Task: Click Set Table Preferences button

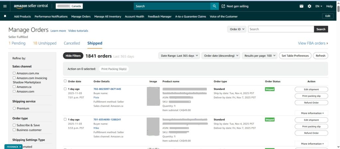Action: (x=295, y=56)
